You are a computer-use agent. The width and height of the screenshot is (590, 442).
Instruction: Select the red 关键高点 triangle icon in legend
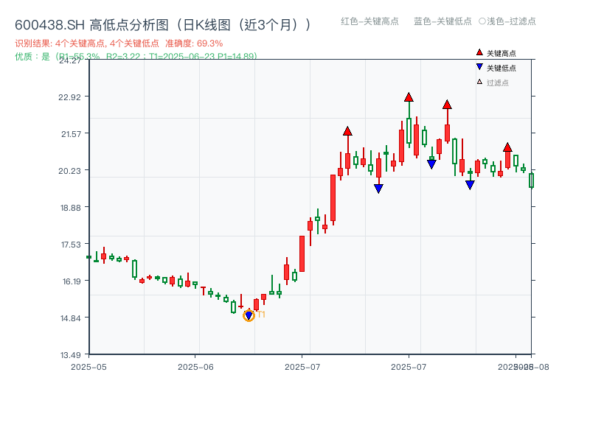[479, 52]
